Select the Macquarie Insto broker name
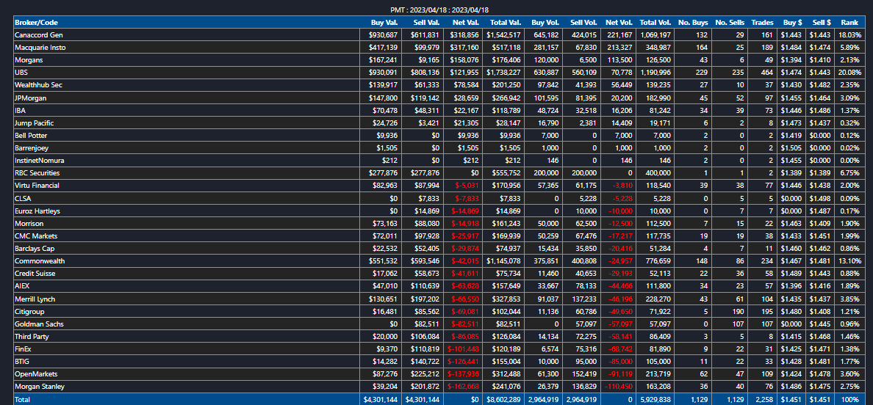This screenshot has width=873, height=405. pos(40,48)
